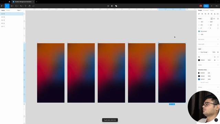The height and width of the screenshot is (124, 220).
Task: Align selection horizontal centers
Action: (x=202, y=14)
